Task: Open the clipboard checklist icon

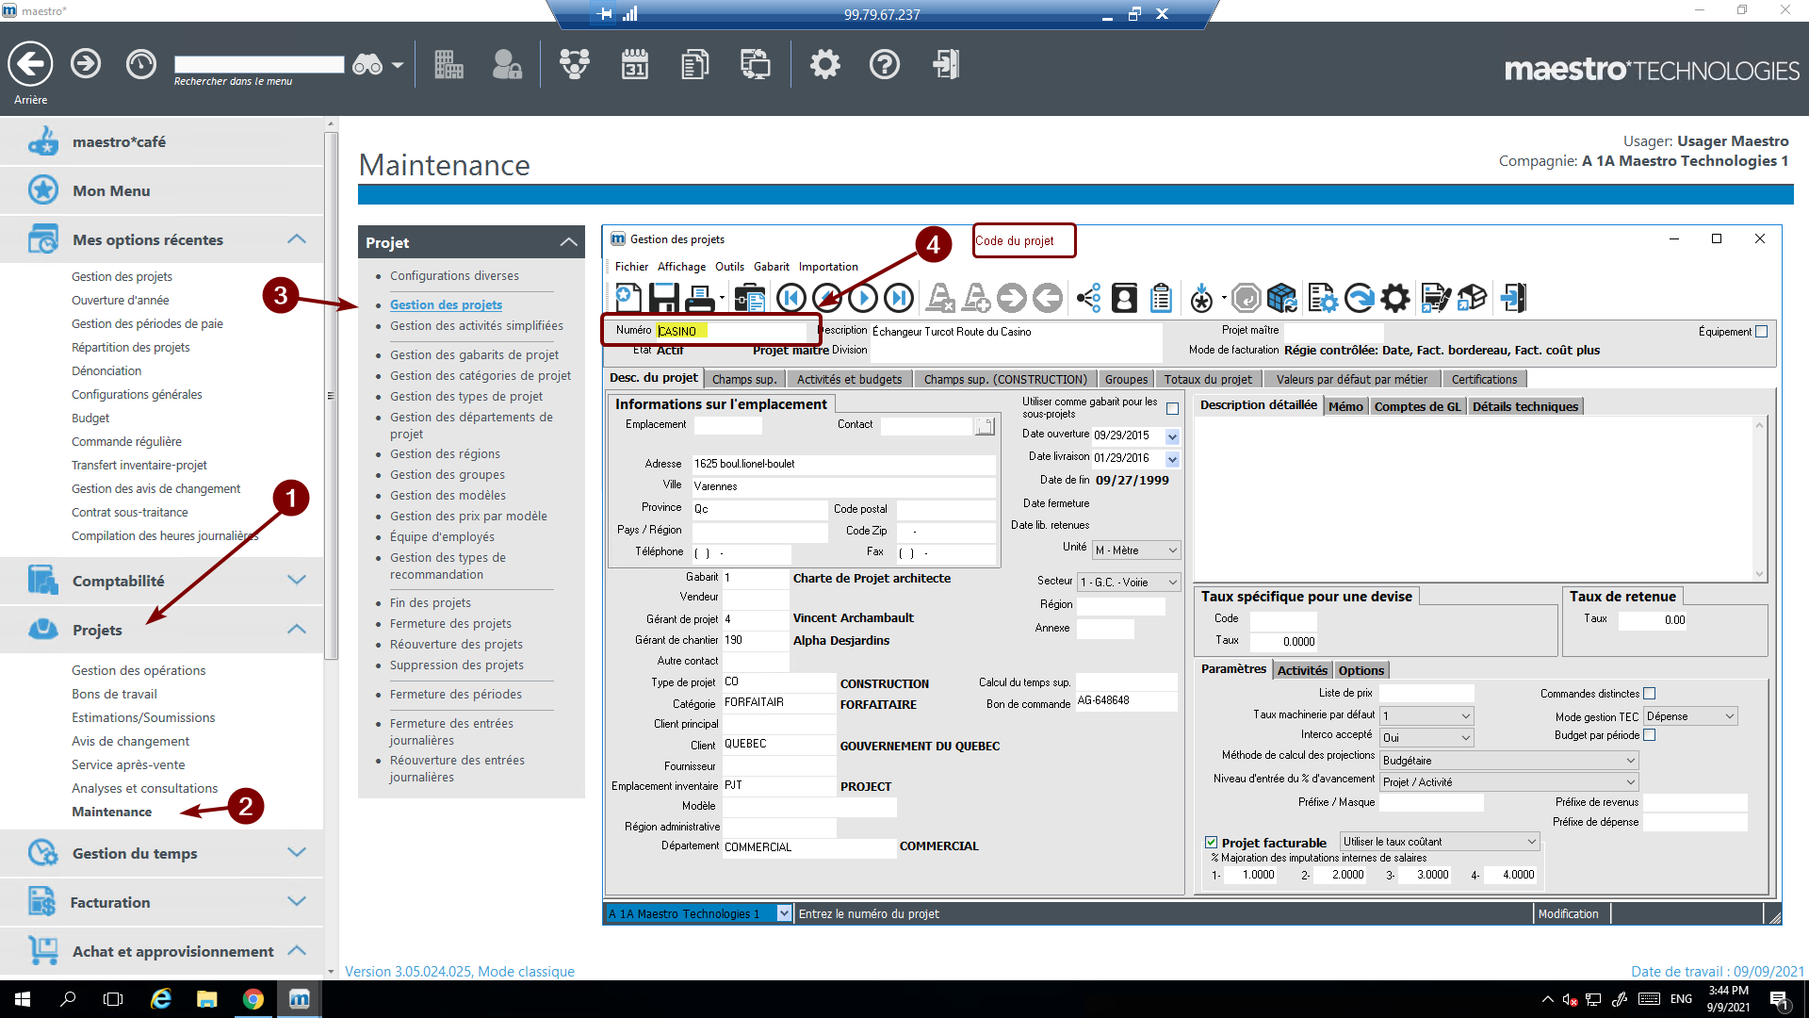Action: (x=1161, y=298)
